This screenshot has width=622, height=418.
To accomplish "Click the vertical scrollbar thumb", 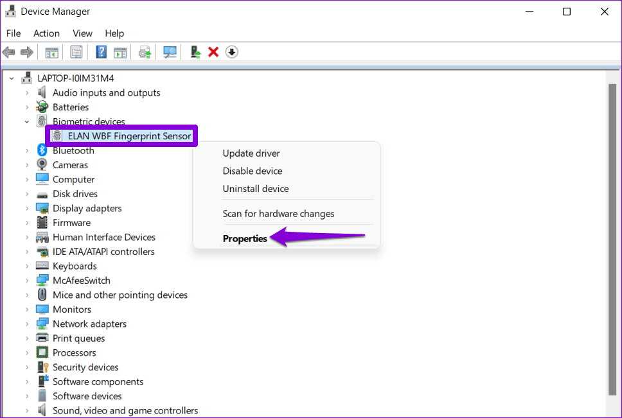I will point(612,239).
